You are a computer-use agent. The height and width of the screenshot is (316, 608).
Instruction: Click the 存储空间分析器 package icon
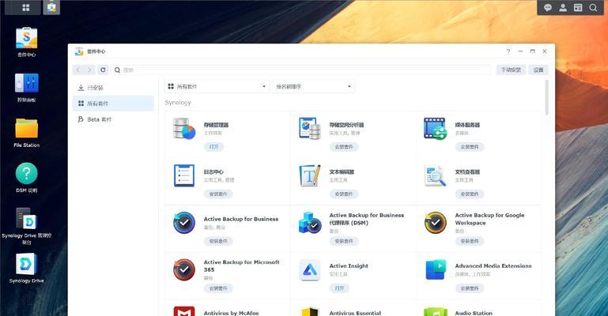point(309,129)
